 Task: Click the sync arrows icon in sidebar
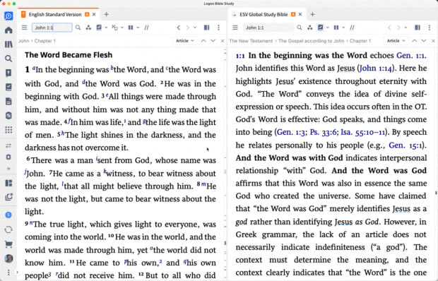pyautogui.click(x=8, y=229)
